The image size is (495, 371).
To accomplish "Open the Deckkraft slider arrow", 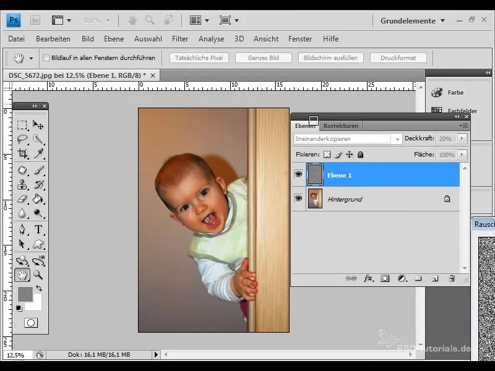I will coord(462,139).
